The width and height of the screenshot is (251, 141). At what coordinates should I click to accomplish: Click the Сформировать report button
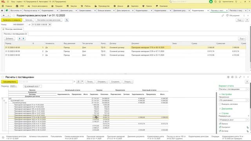pyautogui.click(x=9, y=82)
